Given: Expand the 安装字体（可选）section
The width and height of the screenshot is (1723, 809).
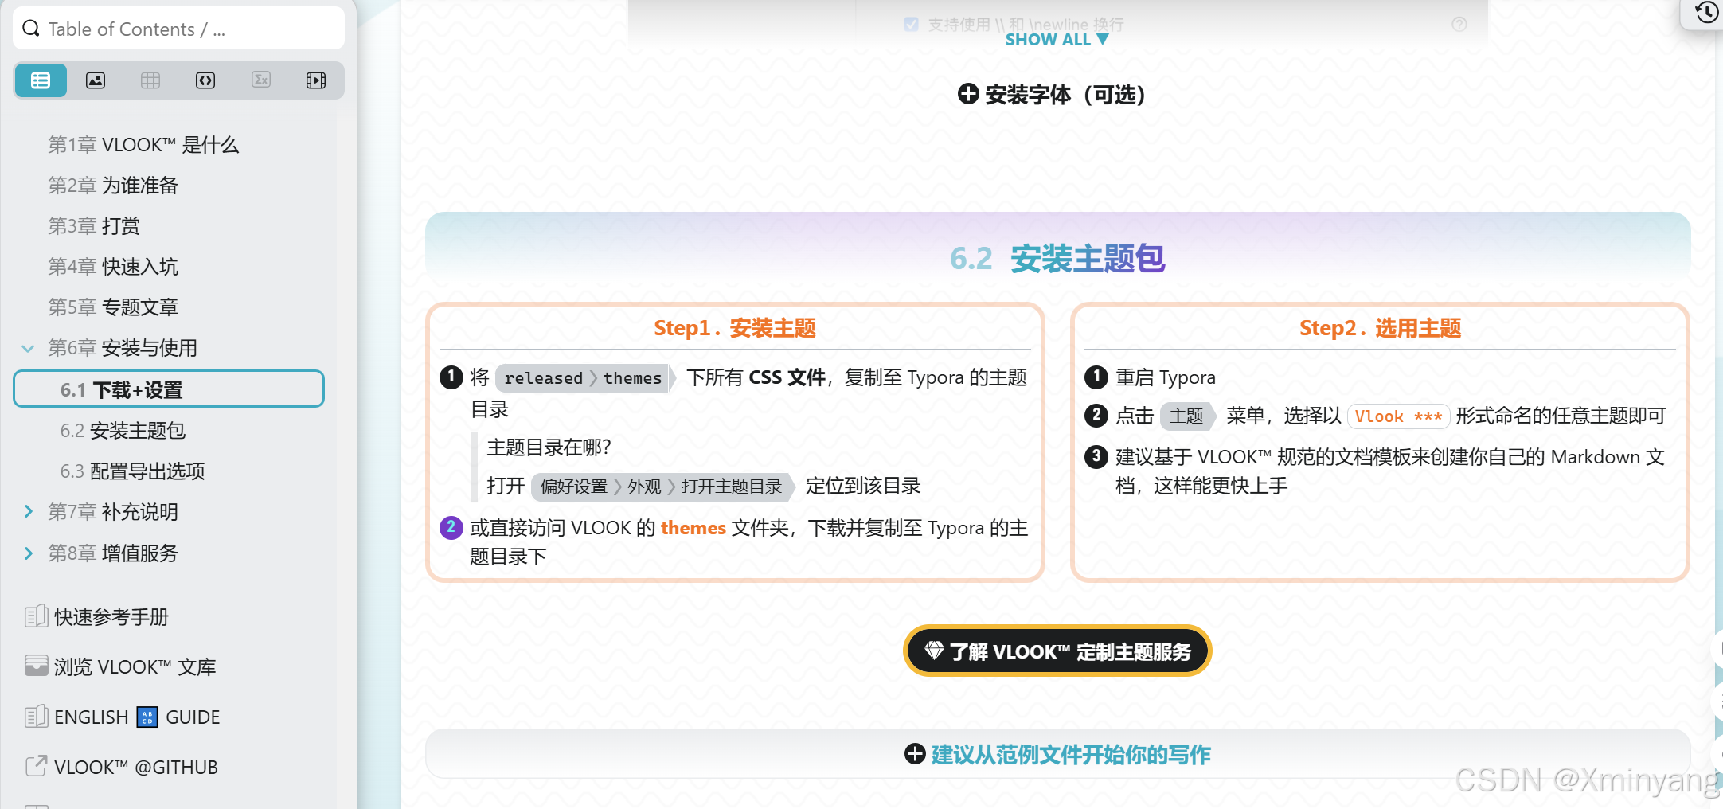Looking at the screenshot, I should click(1052, 95).
